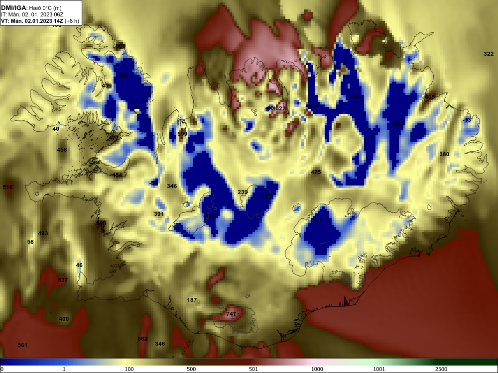498x373 pixels.
Task: Click the 505 height value on the map
Action: point(121,46)
